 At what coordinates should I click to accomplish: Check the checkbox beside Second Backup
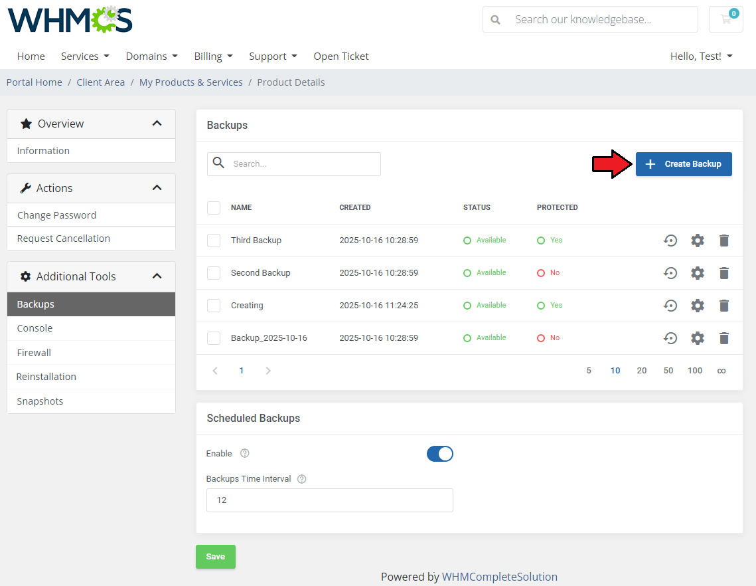pos(214,272)
